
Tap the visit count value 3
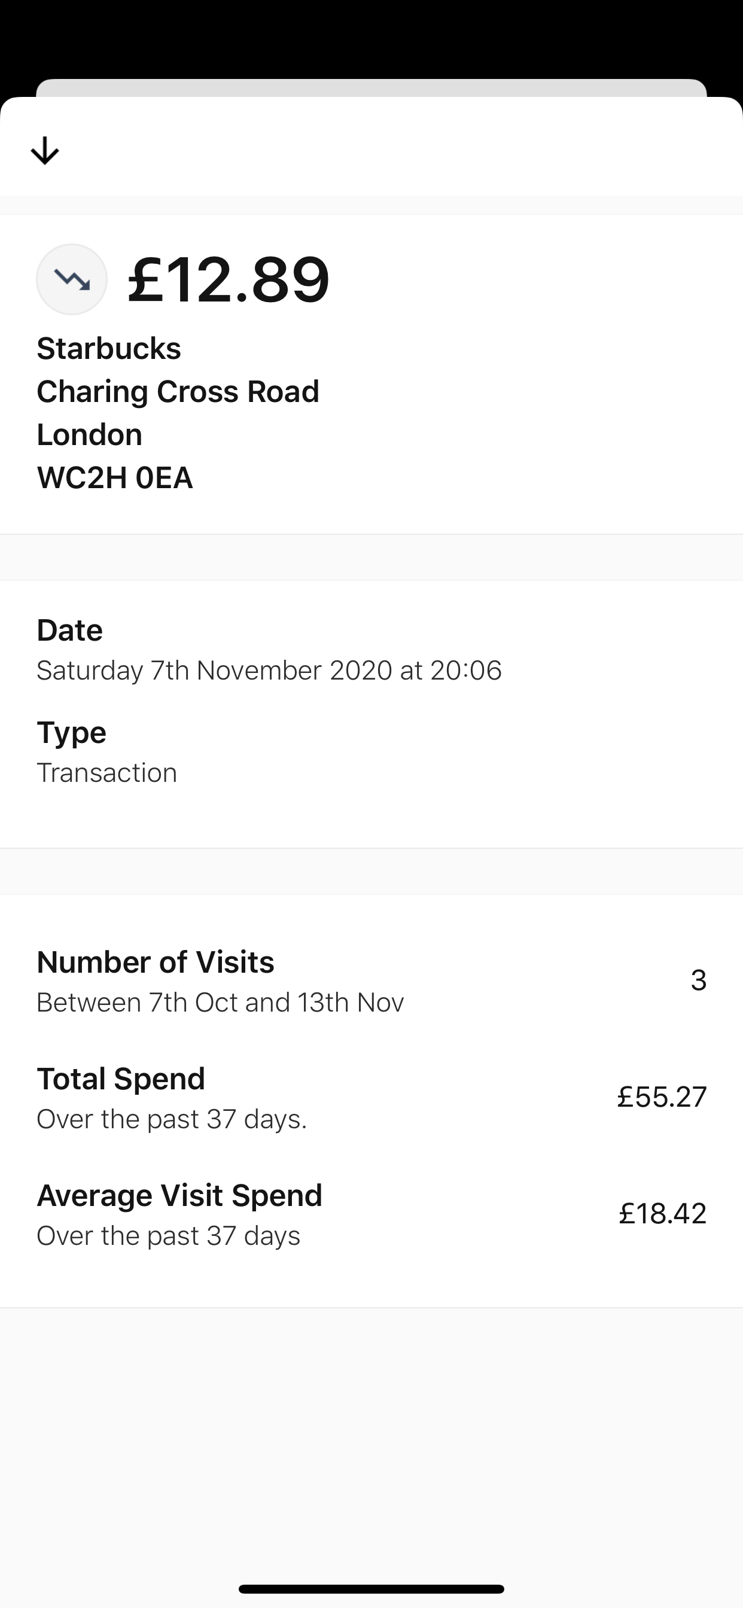(x=699, y=980)
